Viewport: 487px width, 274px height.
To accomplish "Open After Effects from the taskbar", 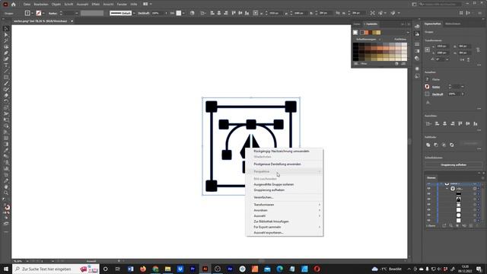I will (x=230, y=269).
